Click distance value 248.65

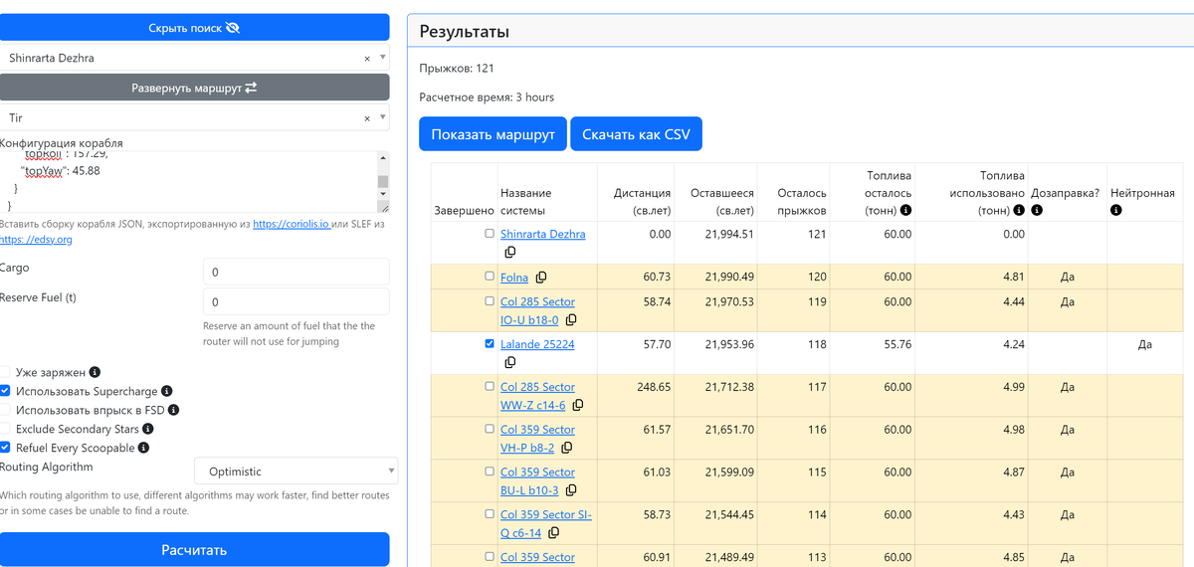click(x=654, y=387)
